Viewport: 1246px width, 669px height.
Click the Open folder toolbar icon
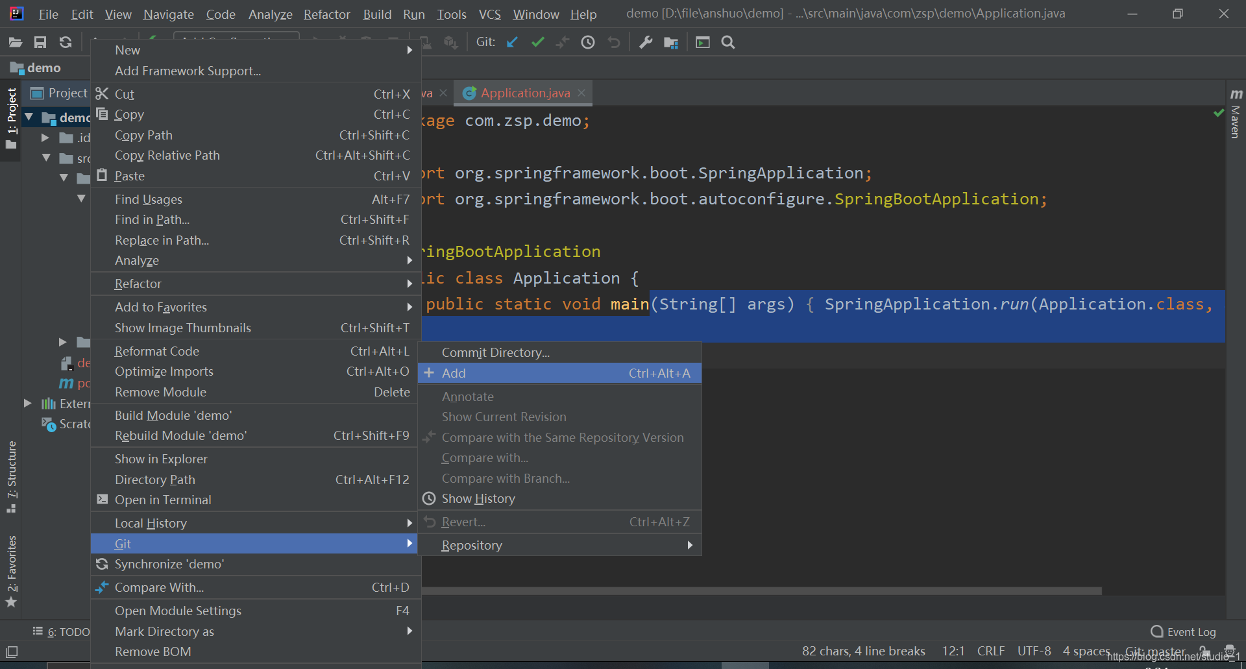tap(16, 43)
